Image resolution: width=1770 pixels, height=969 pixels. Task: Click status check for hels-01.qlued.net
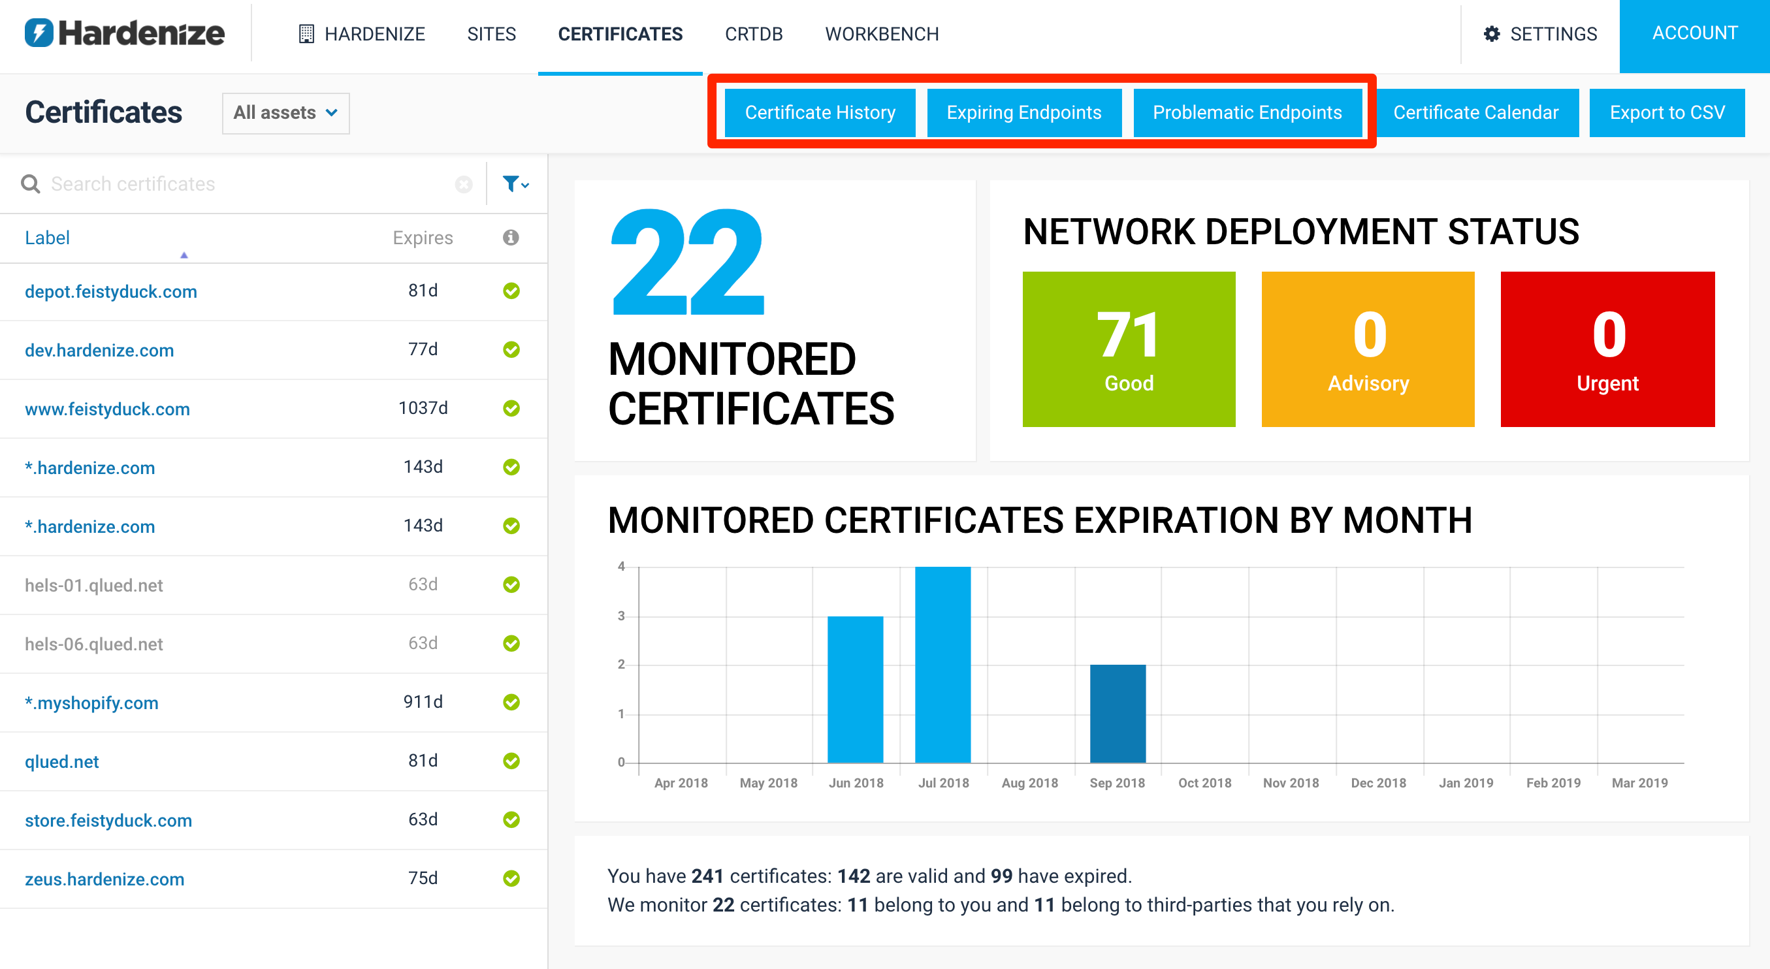coord(511,584)
